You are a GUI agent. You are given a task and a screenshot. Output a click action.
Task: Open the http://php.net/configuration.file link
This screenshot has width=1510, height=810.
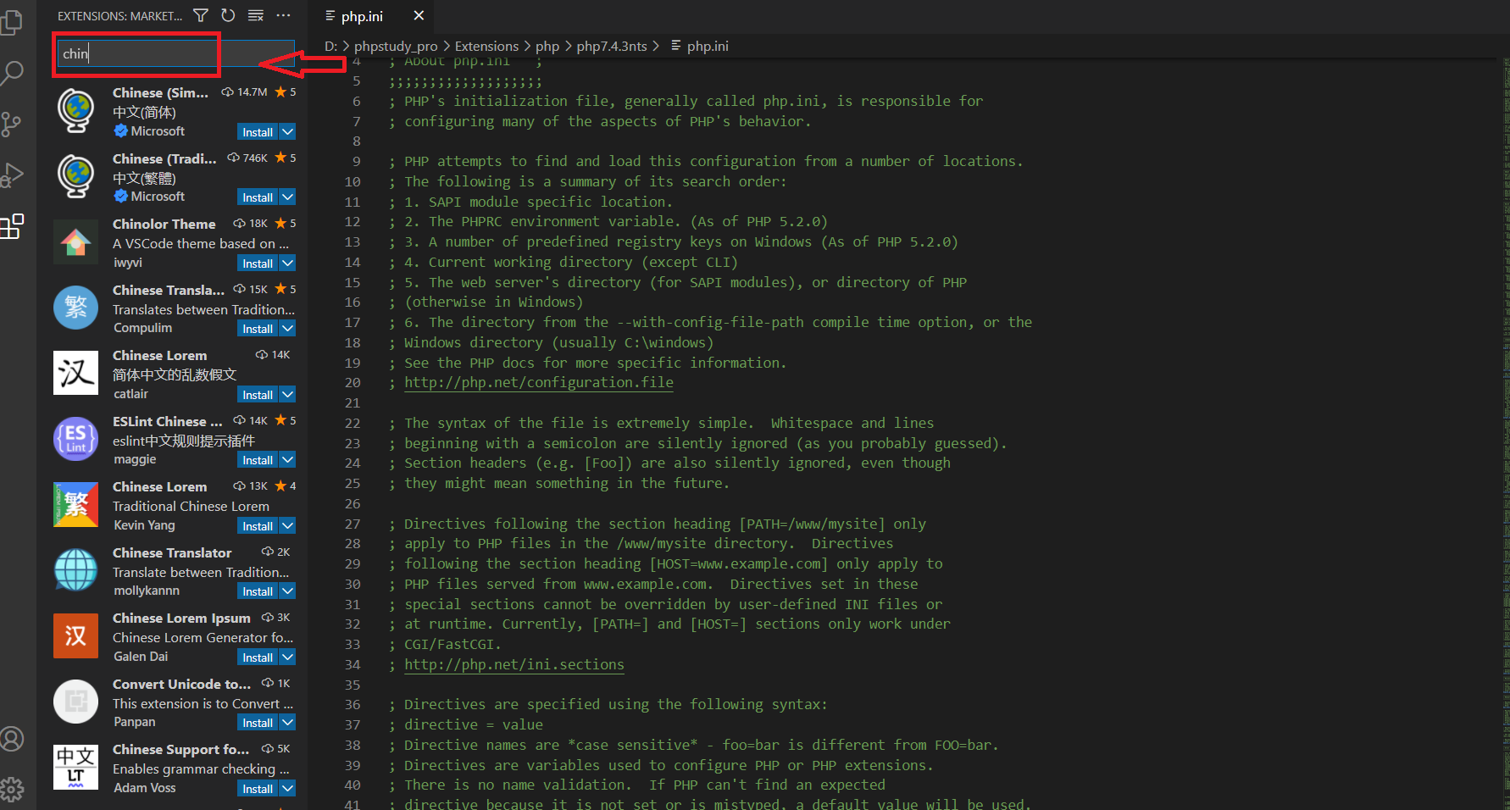click(539, 382)
